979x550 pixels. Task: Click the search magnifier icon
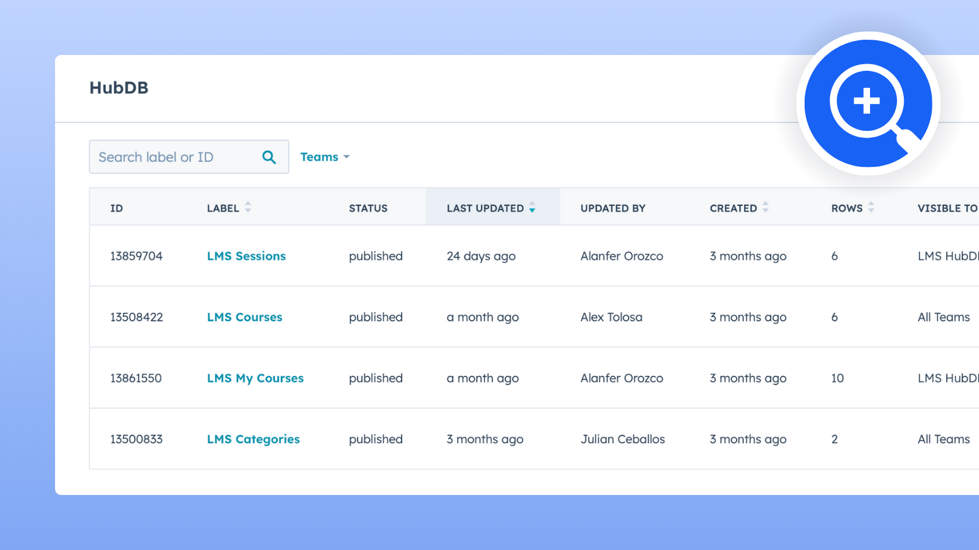coord(269,157)
